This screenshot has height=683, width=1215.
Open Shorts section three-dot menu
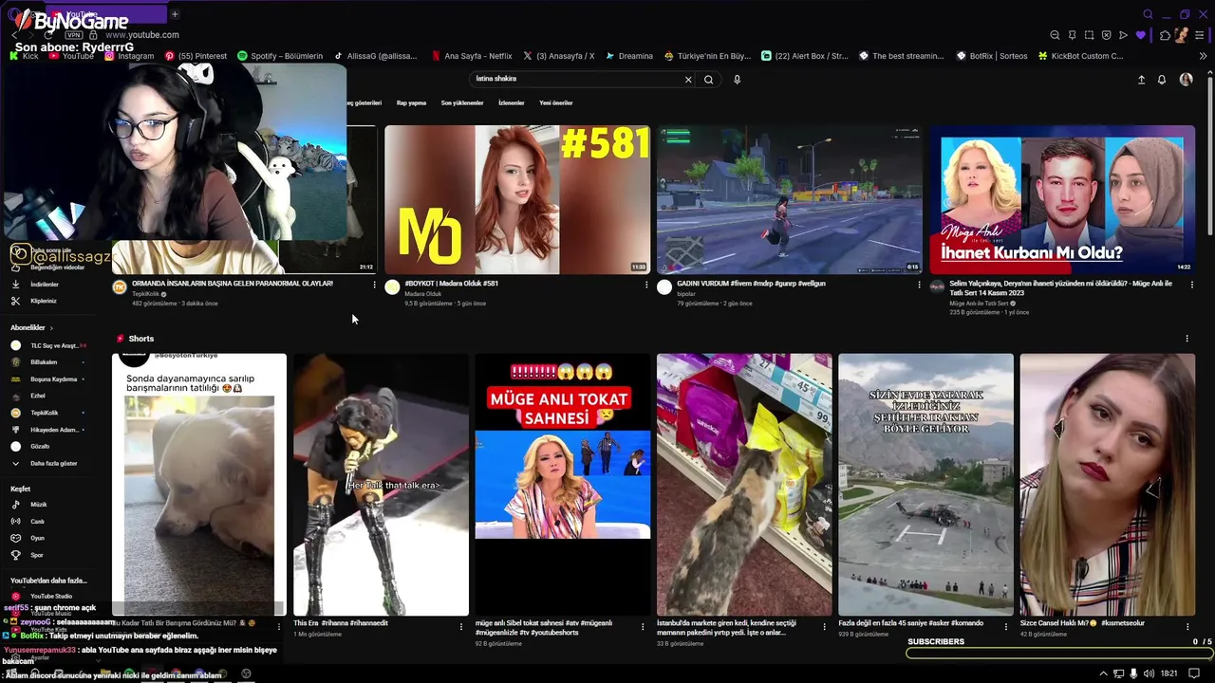point(1187,339)
